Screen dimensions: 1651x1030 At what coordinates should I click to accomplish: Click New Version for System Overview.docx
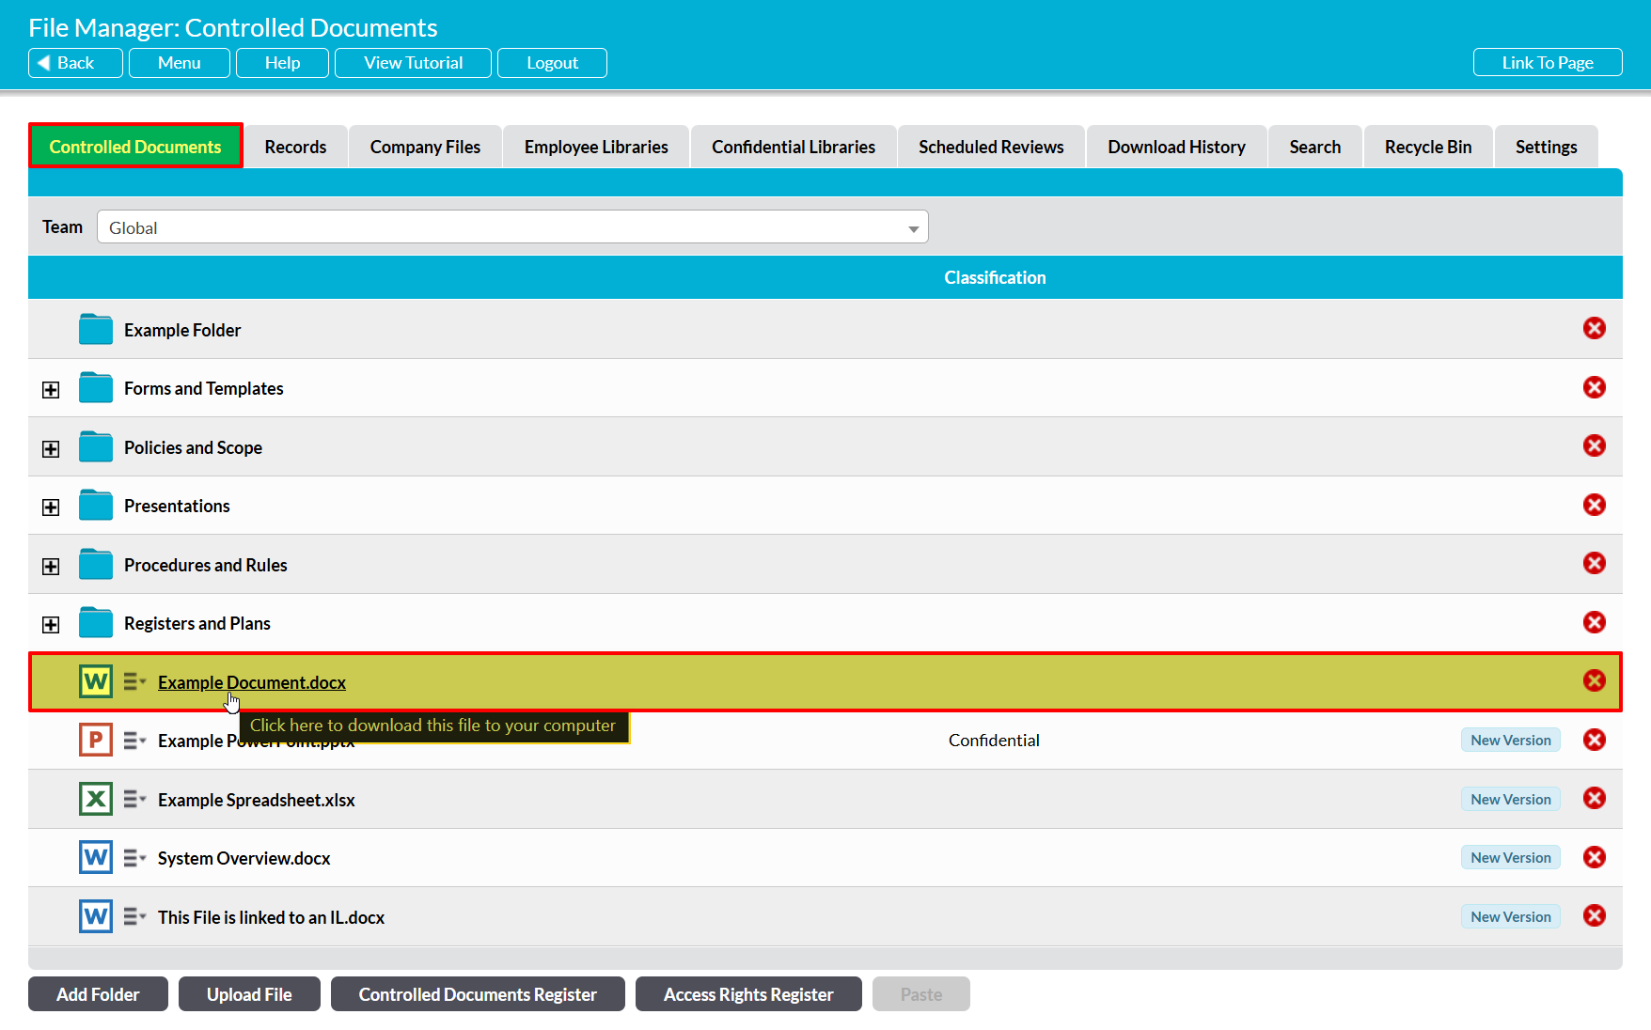click(x=1510, y=858)
